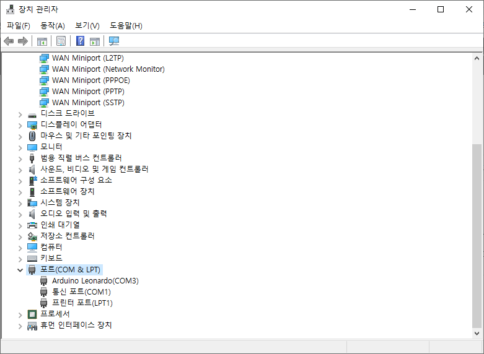Select the 인쇄 대기열 label
This screenshot has height=354, width=484.
[60, 225]
